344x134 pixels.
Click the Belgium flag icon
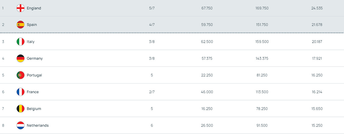tap(20, 109)
